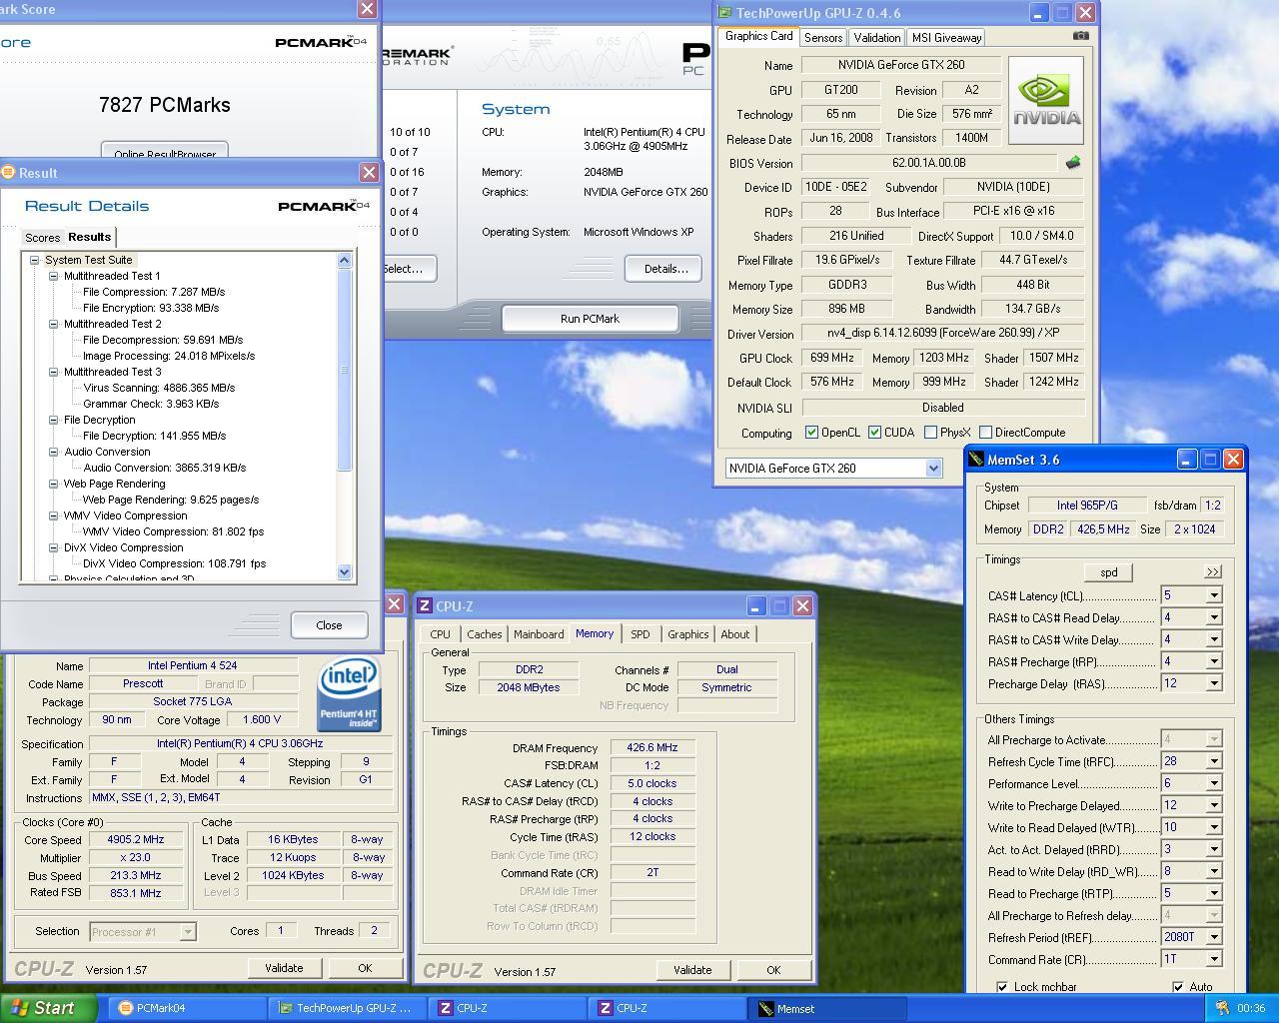Click the Run PCMark button

coord(590,319)
